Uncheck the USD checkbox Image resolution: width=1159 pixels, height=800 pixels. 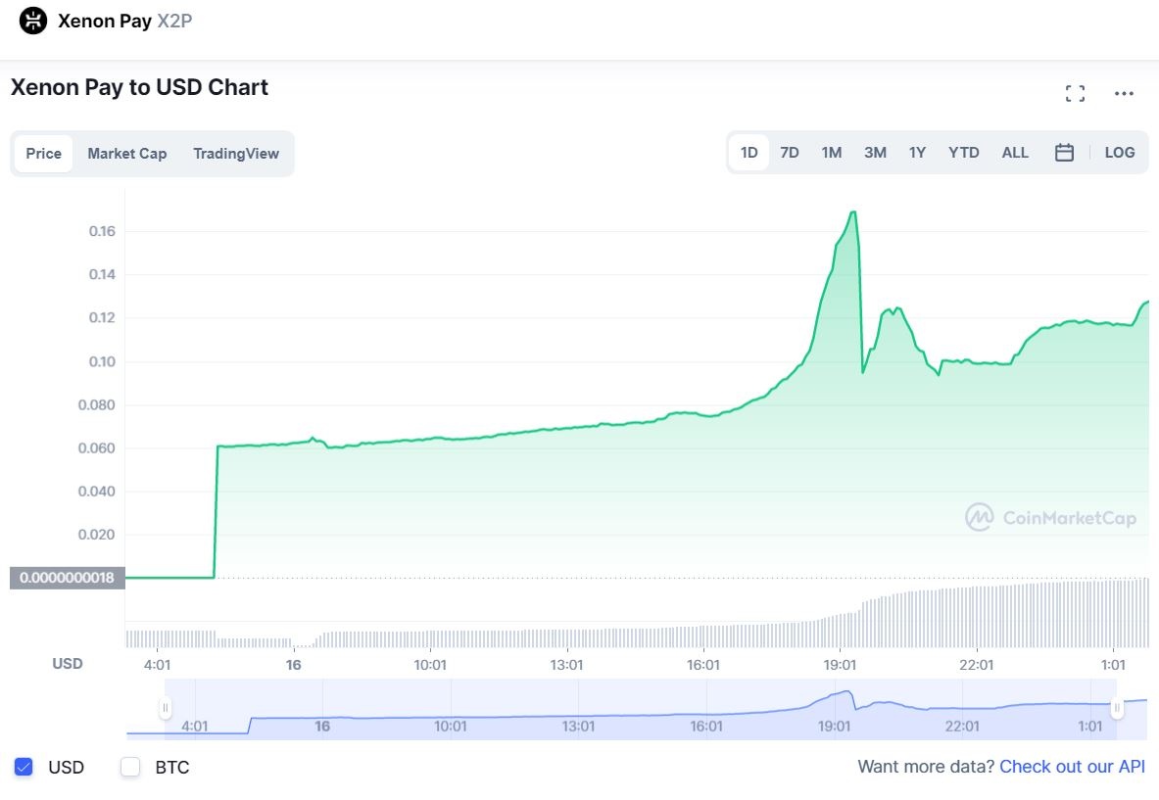pos(24,767)
